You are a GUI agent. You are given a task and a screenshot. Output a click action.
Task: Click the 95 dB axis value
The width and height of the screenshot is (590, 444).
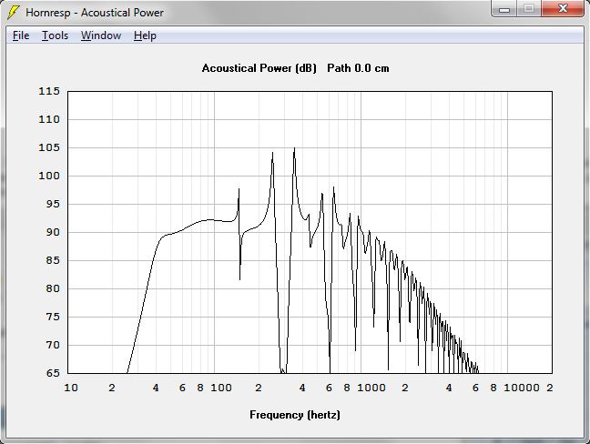pyautogui.click(x=53, y=204)
